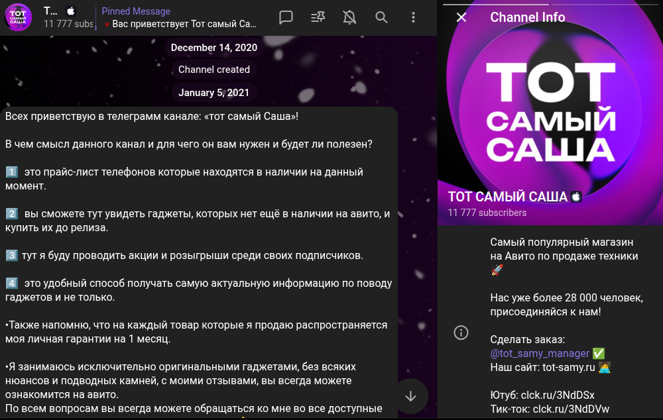Close the Channel Info panel
This screenshot has height=420, width=663.
[x=461, y=17]
